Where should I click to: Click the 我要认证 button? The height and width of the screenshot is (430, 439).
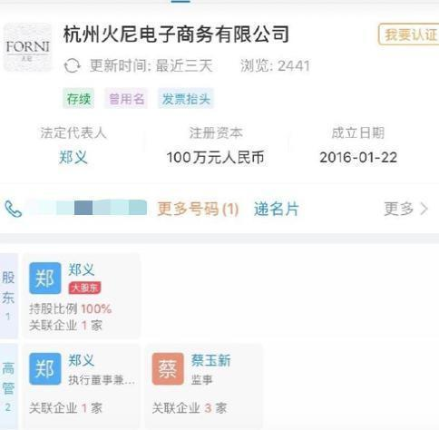tap(410, 34)
